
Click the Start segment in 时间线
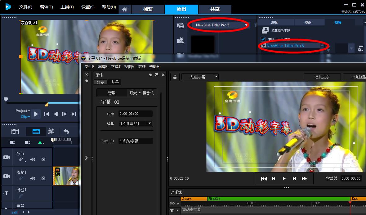[194, 199]
